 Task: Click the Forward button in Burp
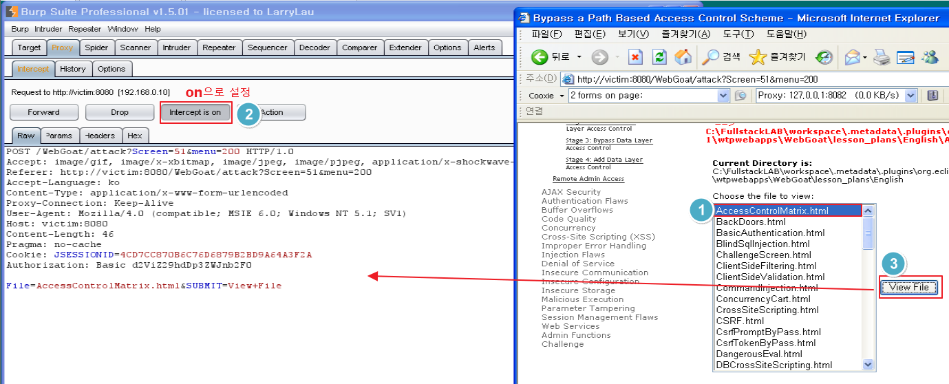coord(44,112)
